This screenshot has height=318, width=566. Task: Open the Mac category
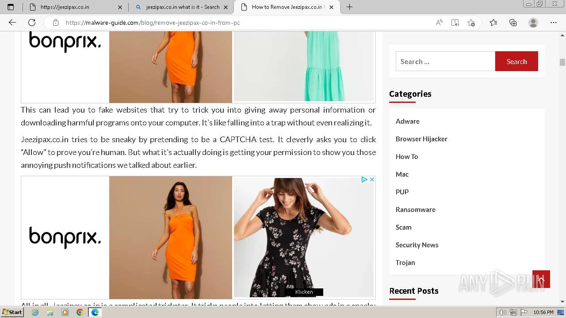[402, 174]
